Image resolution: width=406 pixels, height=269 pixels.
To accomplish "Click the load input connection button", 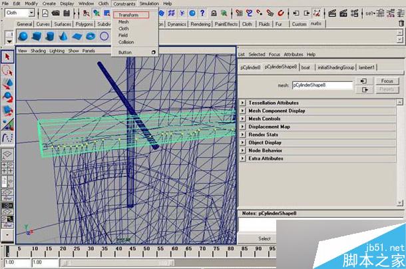I will [364, 81].
